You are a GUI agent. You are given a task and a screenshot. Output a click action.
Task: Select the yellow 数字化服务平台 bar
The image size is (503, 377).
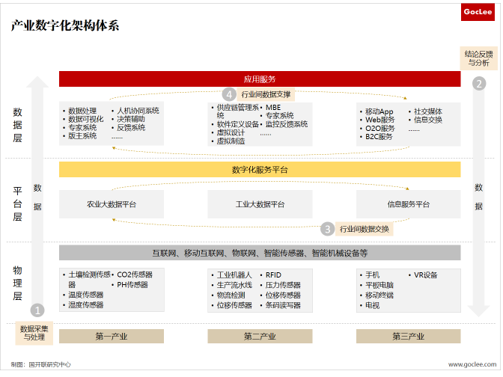point(260,170)
